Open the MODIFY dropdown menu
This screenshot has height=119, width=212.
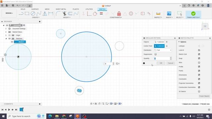[67, 18]
